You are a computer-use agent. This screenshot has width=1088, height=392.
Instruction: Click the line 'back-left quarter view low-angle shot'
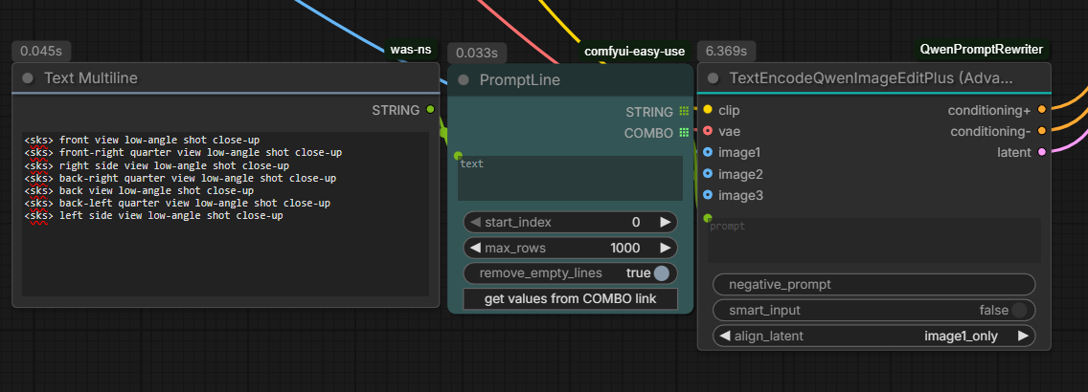177,203
